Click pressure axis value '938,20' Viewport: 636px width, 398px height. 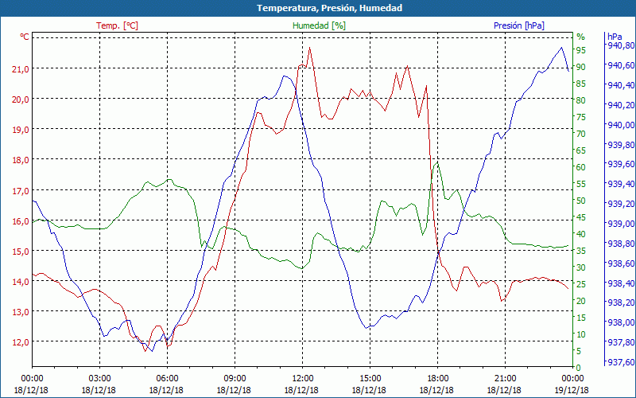(x=622, y=302)
